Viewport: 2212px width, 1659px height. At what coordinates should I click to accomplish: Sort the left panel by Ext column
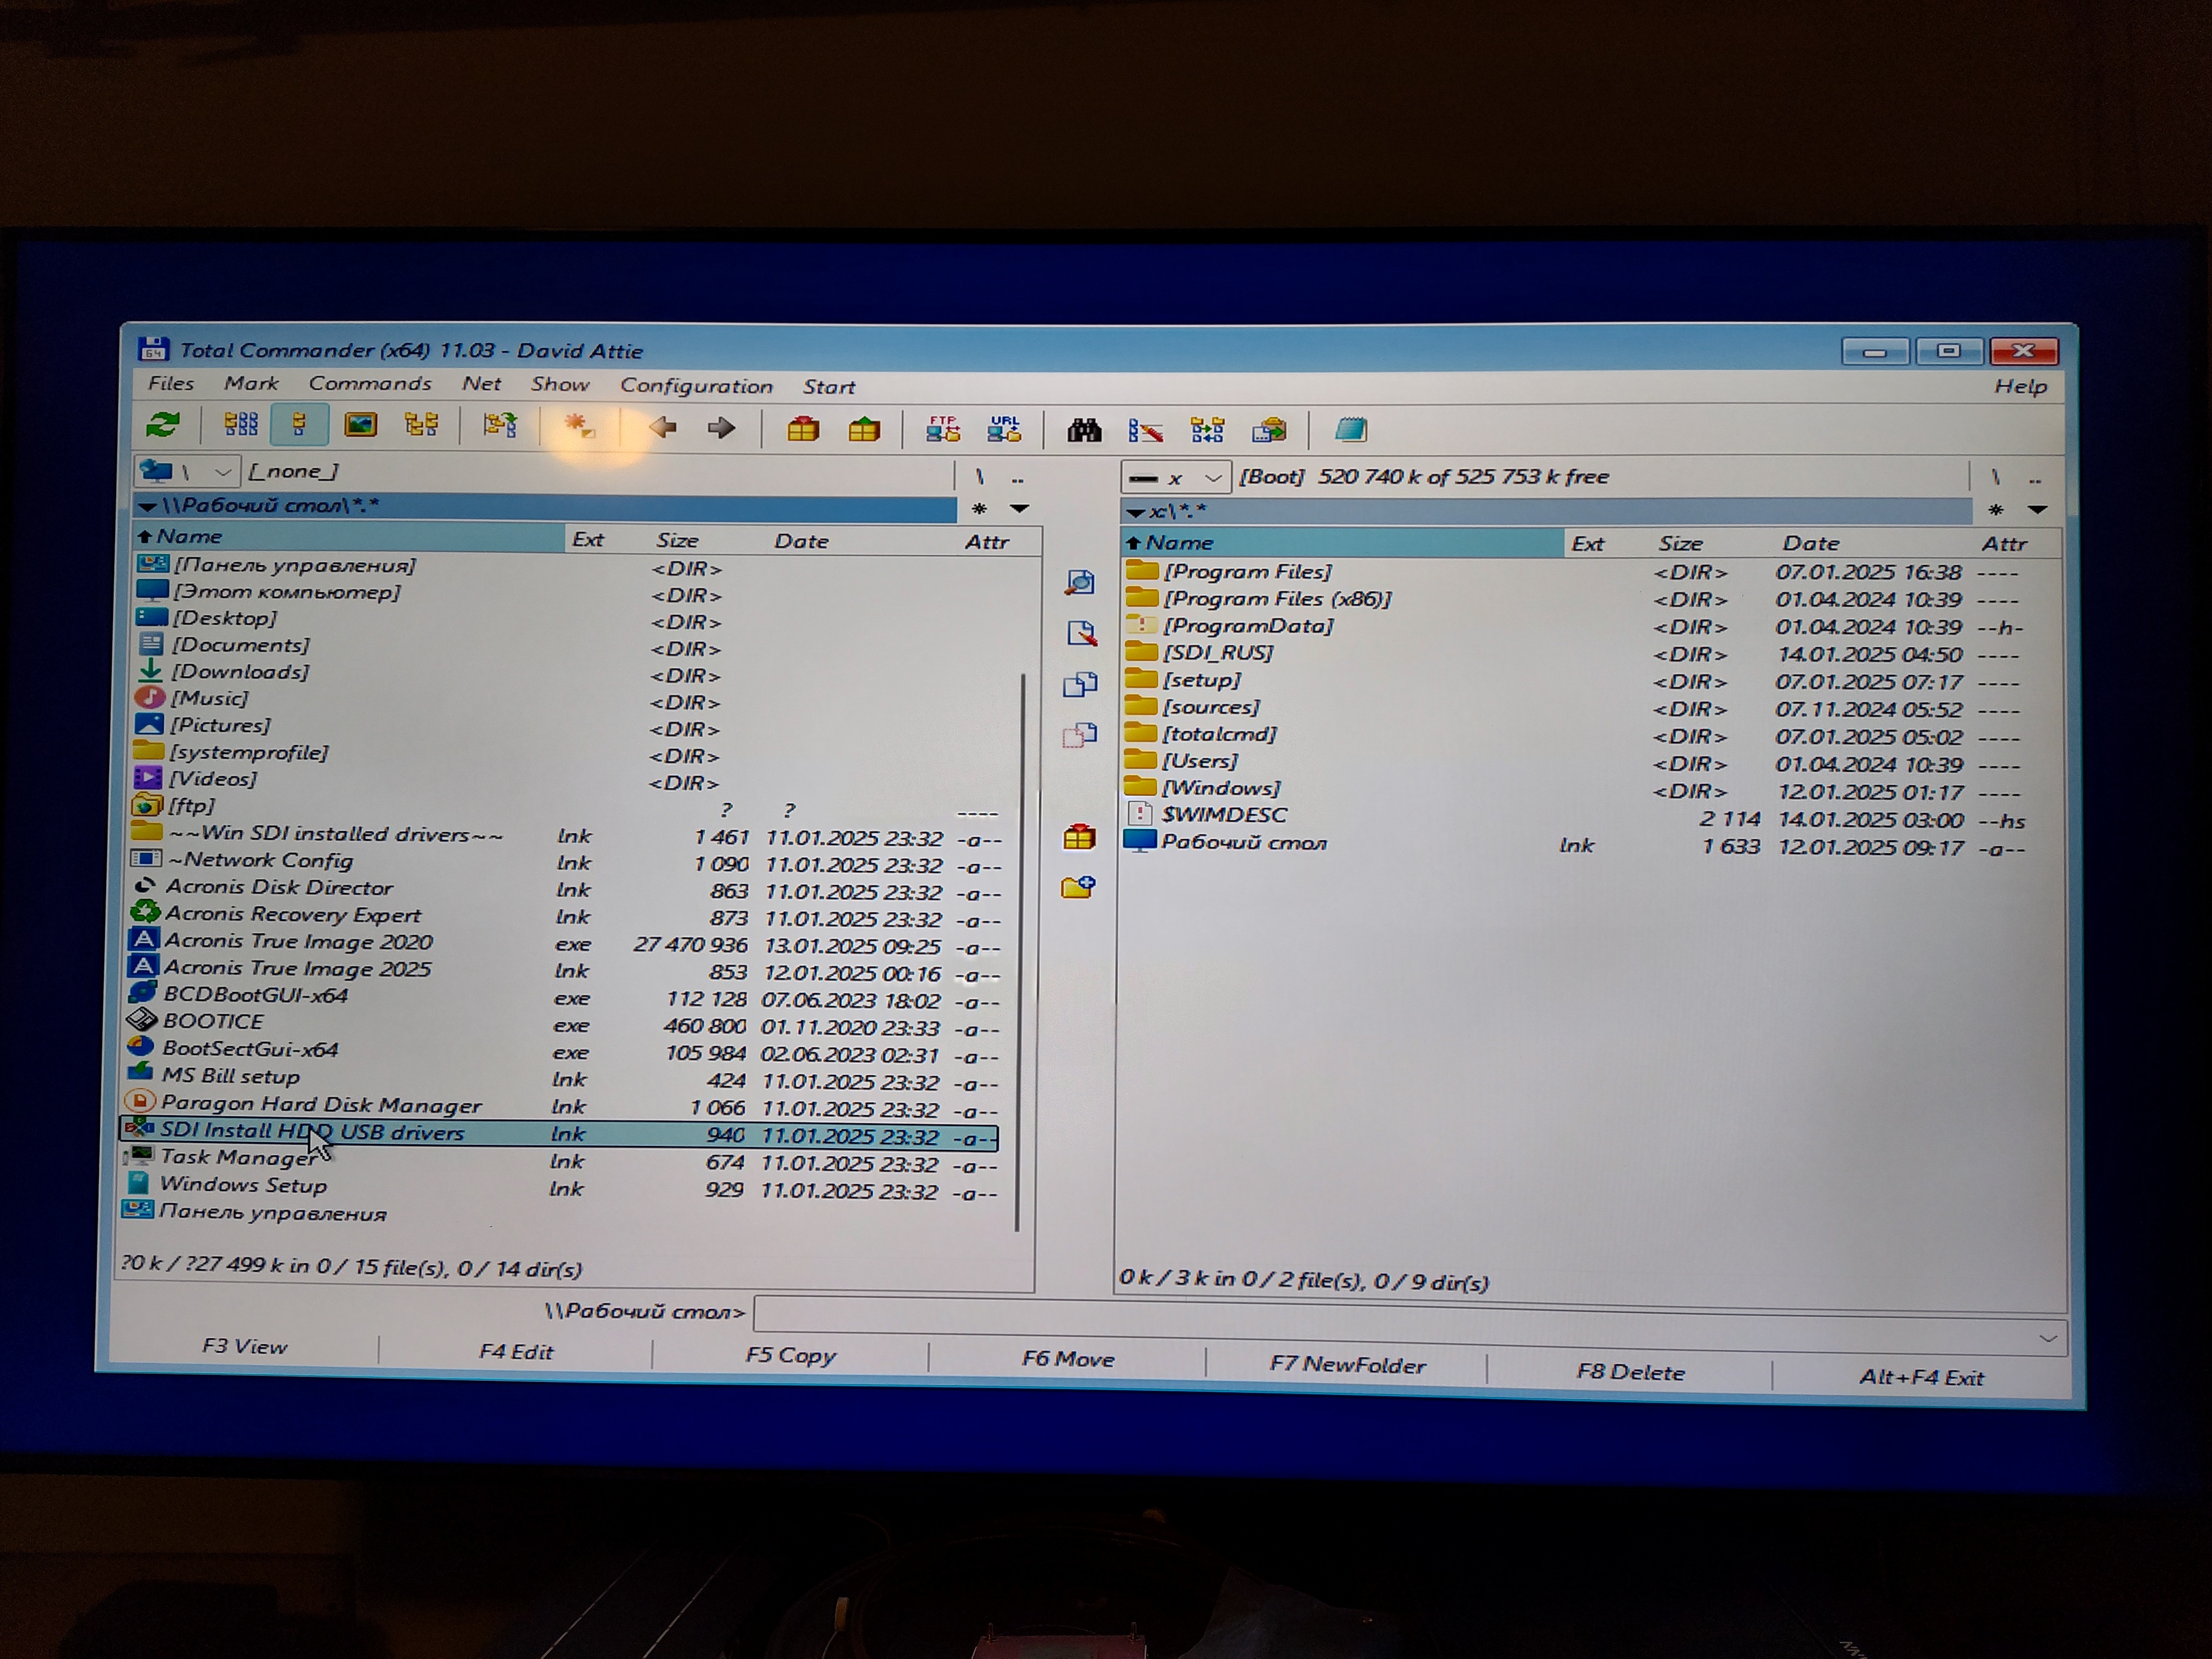588,539
